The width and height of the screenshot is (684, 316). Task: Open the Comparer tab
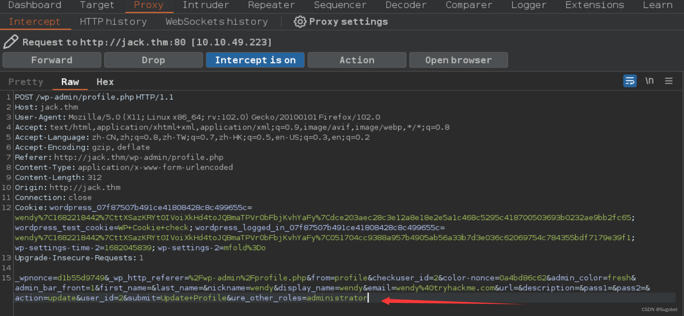(469, 5)
